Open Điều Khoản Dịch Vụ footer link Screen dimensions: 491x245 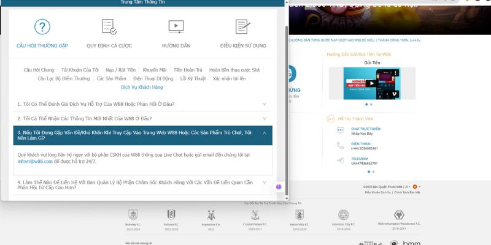pos(377,192)
